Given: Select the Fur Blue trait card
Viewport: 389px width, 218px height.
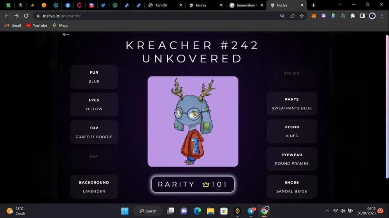Looking at the screenshot, I should 94,77.
